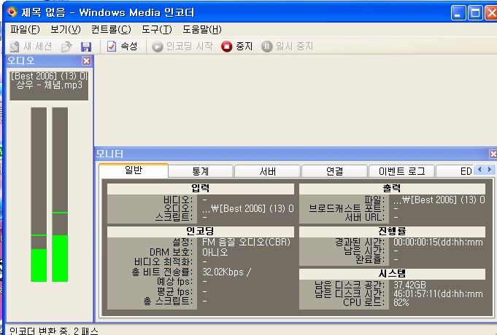This screenshot has width=497, height=335.
Task: Click the 입력 section header
Action: (x=200, y=189)
